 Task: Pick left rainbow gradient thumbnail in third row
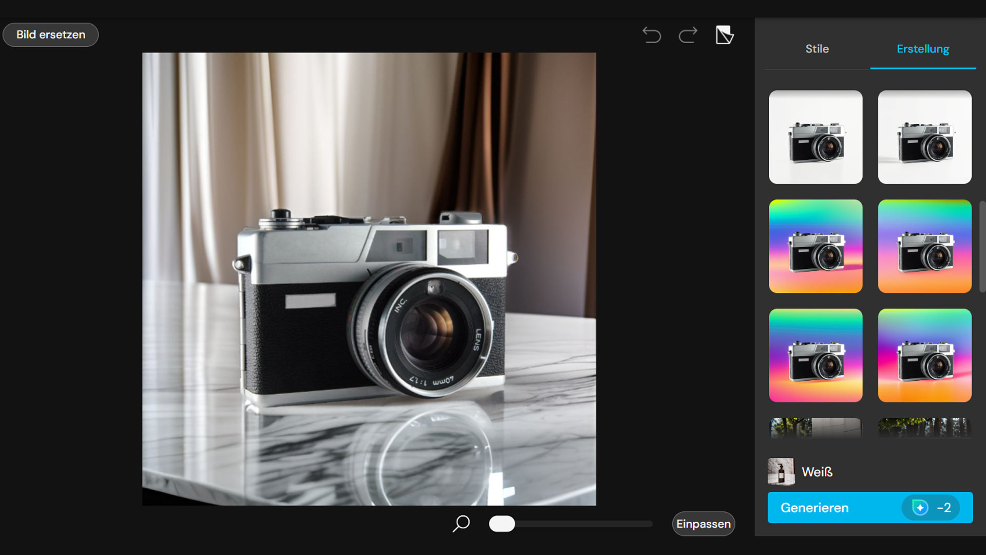(816, 355)
